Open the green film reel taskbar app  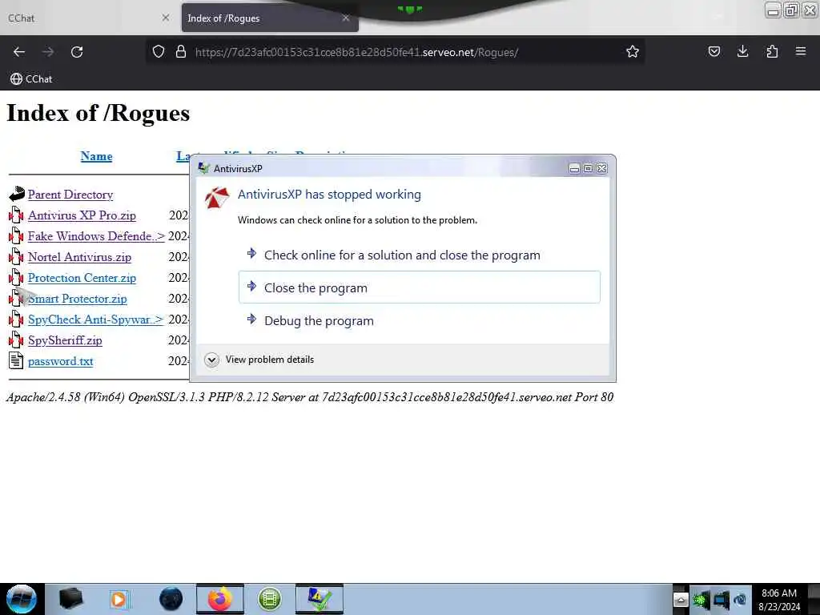pos(270,599)
